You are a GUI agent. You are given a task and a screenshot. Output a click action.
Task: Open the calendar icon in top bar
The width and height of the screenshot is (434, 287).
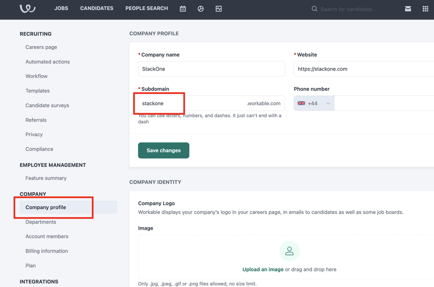[x=183, y=9]
